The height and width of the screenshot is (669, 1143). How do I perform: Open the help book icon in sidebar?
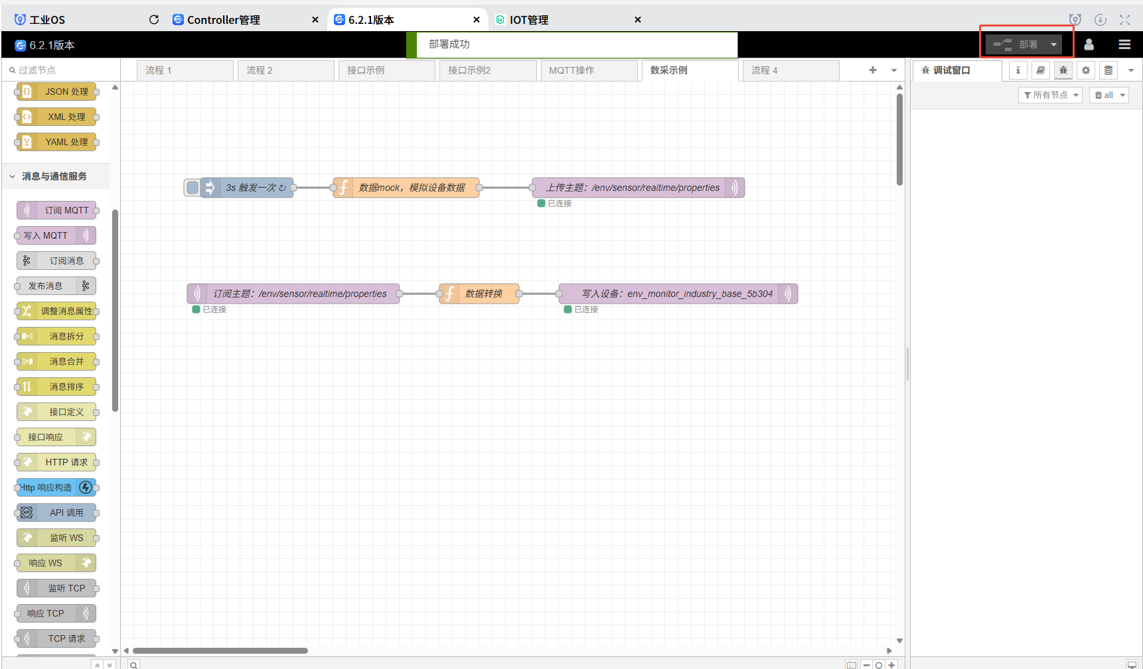click(1041, 70)
